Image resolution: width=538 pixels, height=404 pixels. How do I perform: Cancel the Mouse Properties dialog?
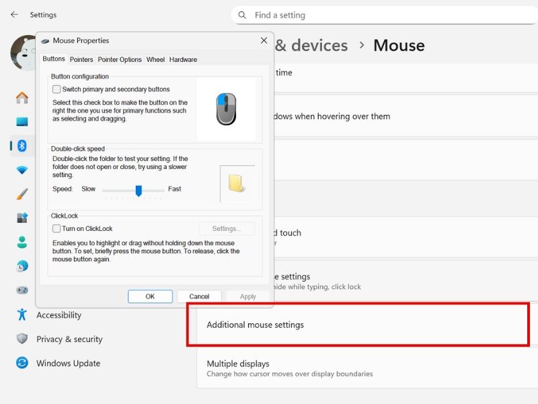click(x=199, y=296)
